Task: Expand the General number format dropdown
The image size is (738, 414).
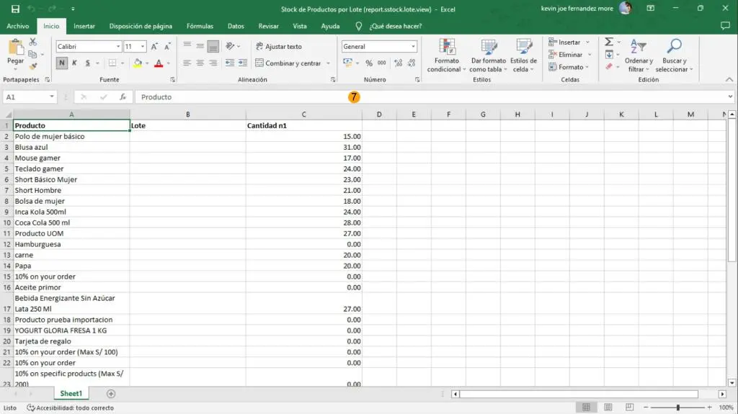Action: click(413, 46)
